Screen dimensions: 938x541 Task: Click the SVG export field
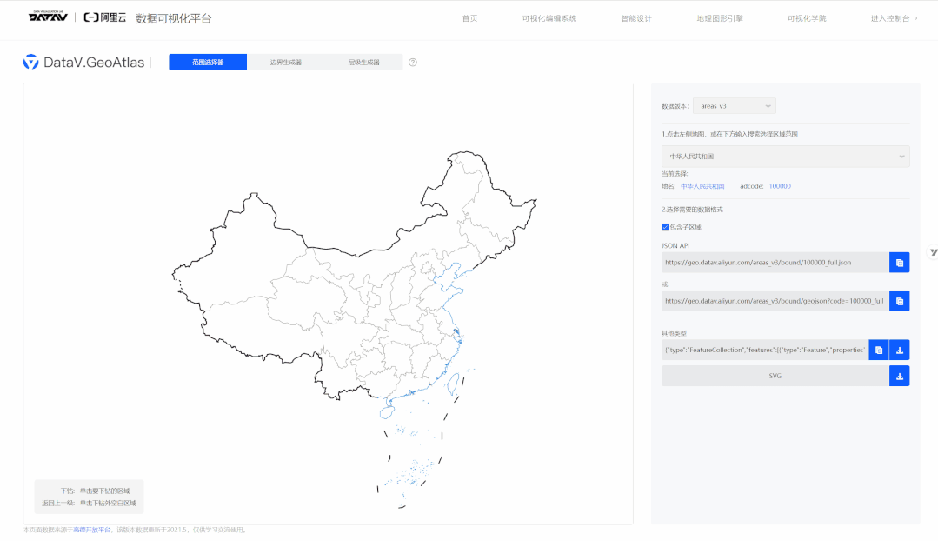pyautogui.click(x=774, y=375)
